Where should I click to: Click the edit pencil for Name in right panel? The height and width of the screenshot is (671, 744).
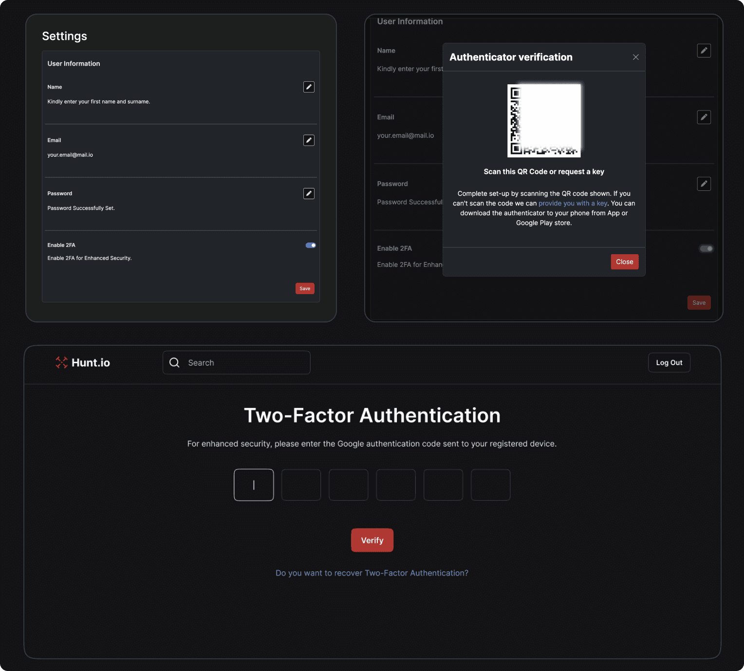point(704,51)
